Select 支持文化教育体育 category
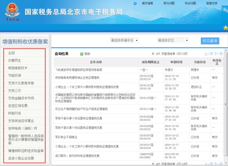 [21, 83]
